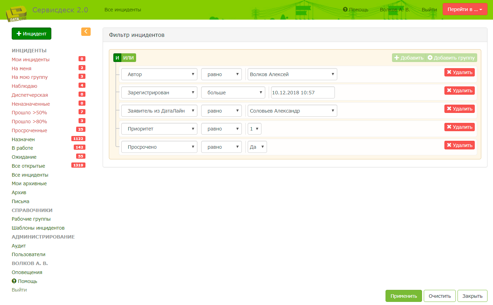
Task: Click Очистить to clear the filter
Action: [440, 296]
